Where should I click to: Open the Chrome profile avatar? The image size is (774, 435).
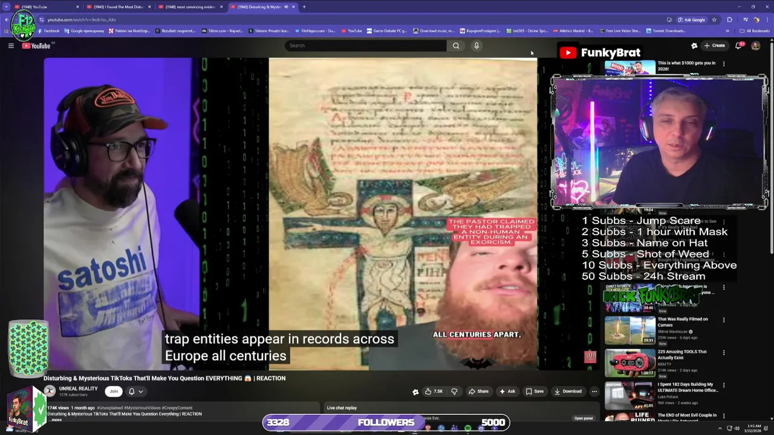point(756,19)
